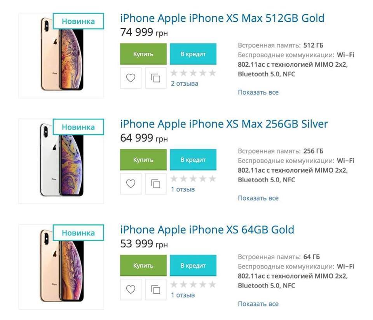The width and height of the screenshot is (373, 320).
Task: Buy iPhone XS 64GB Gold with Купить
Action: (143, 265)
